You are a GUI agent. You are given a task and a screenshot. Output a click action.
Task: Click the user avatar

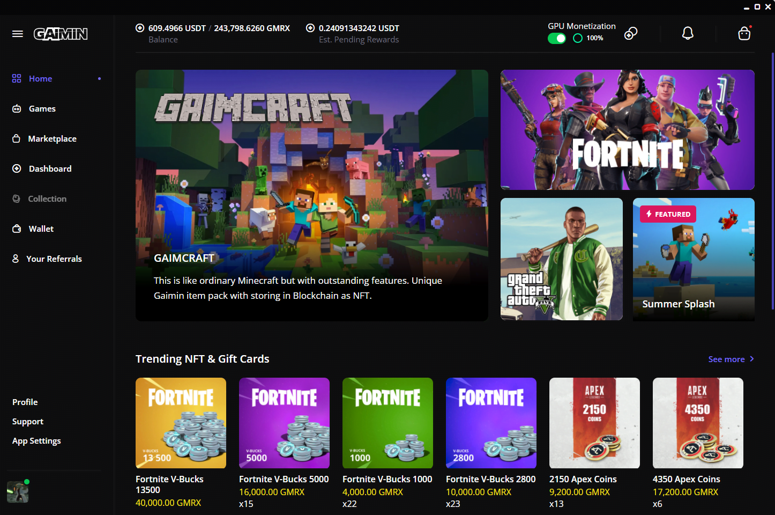point(18,491)
